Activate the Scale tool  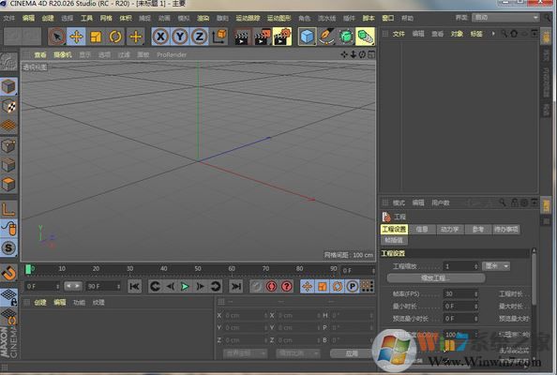click(x=96, y=37)
